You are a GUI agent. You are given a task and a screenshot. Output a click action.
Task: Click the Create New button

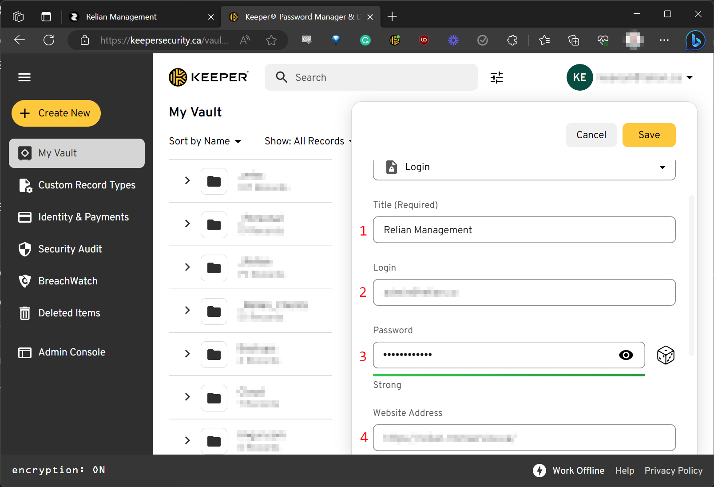(56, 113)
